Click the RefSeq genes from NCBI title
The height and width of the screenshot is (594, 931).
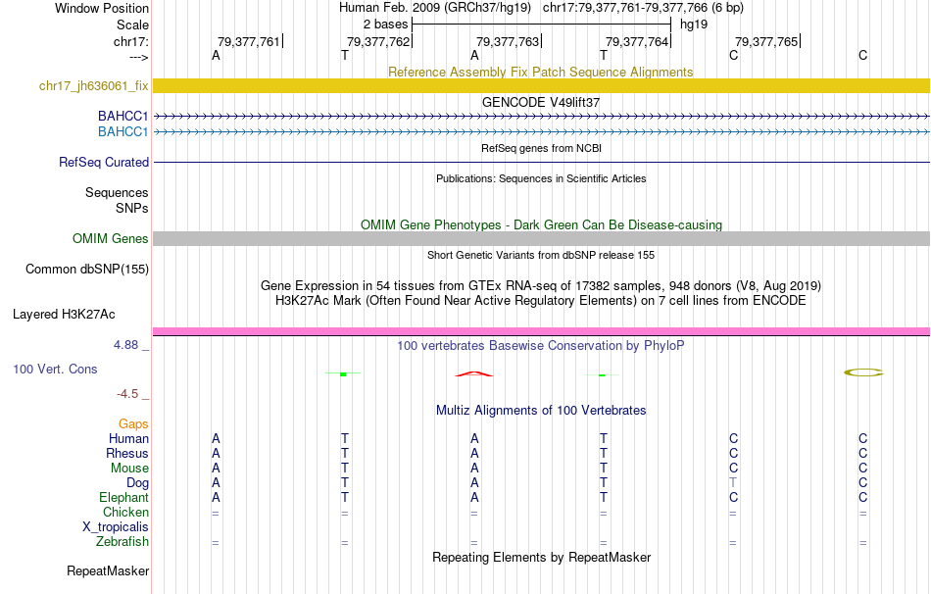pyautogui.click(x=541, y=148)
